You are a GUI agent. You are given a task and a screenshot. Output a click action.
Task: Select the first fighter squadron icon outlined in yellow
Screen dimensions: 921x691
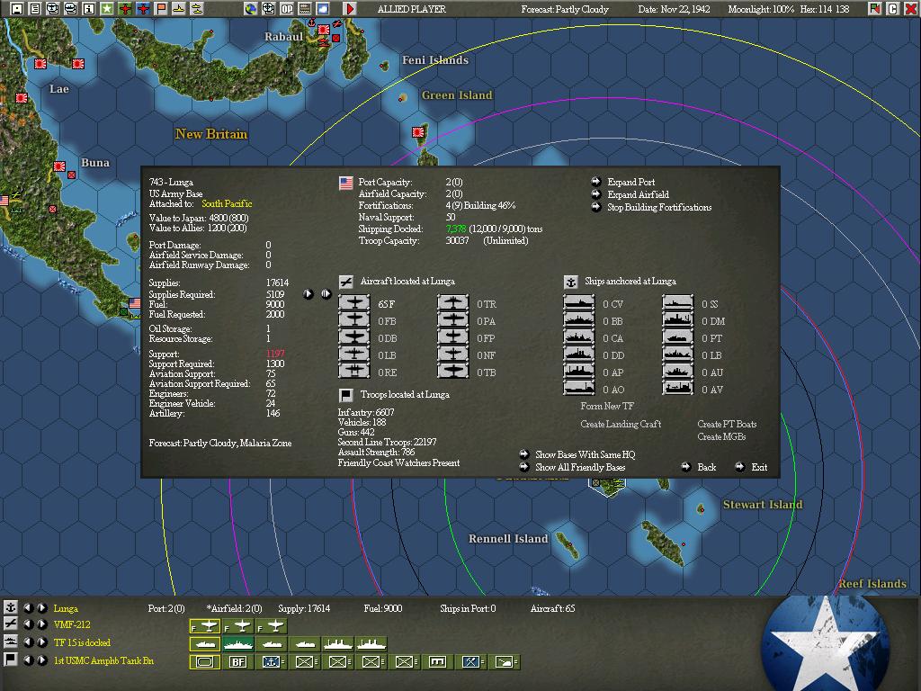pyautogui.click(x=204, y=626)
